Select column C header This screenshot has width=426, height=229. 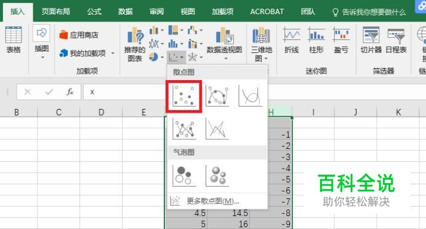(x=58, y=112)
